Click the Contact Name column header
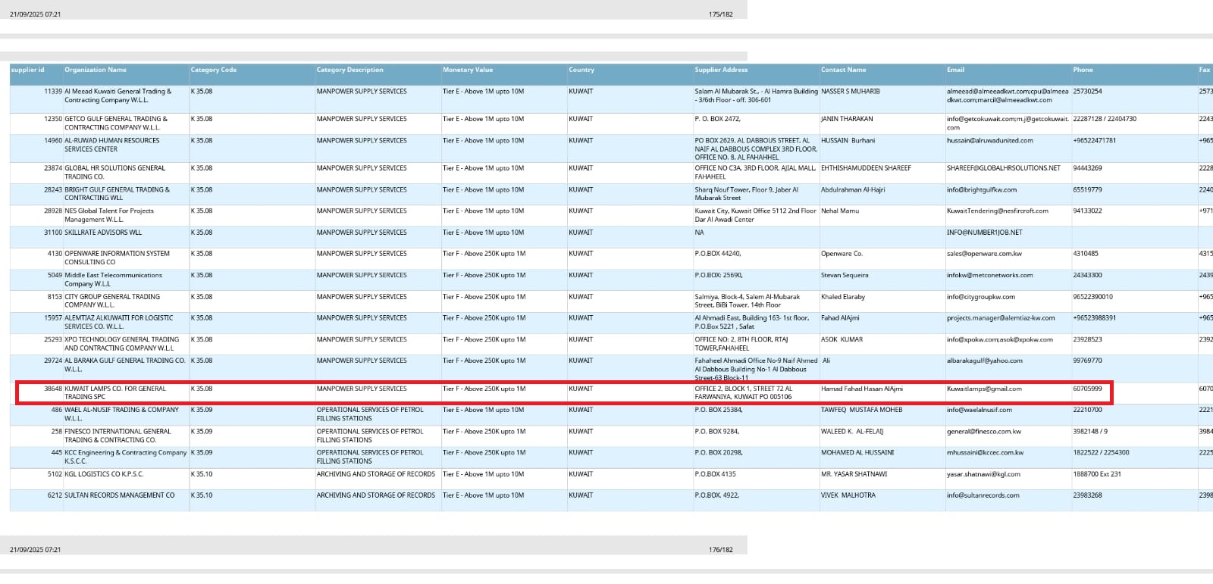The image size is (1213, 584). click(843, 70)
